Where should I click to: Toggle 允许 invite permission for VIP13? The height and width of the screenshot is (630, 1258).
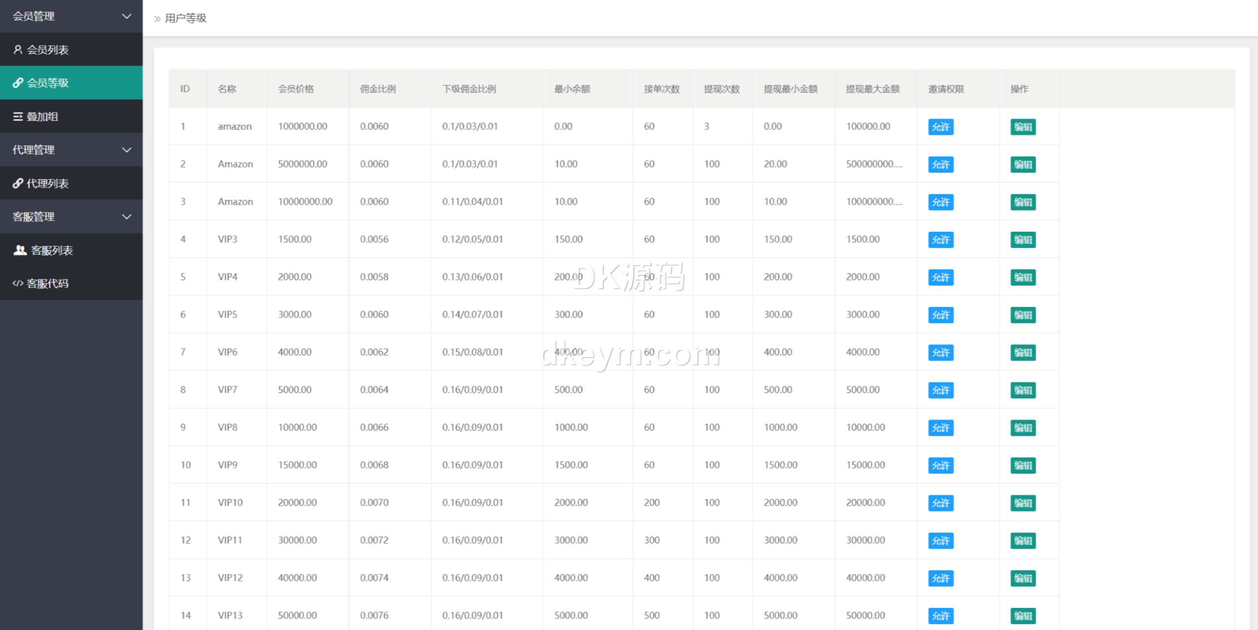(941, 616)
